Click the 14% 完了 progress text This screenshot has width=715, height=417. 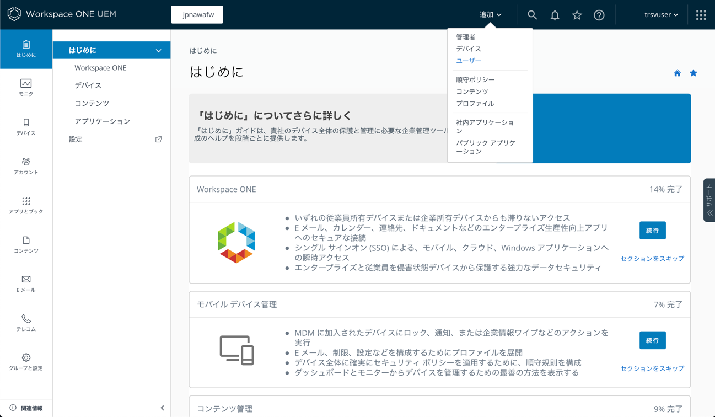(665, 189)
